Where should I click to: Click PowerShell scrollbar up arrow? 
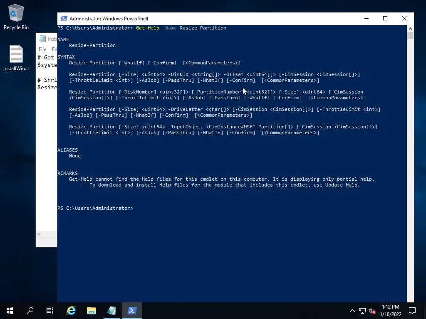click(x=410, y=29)
